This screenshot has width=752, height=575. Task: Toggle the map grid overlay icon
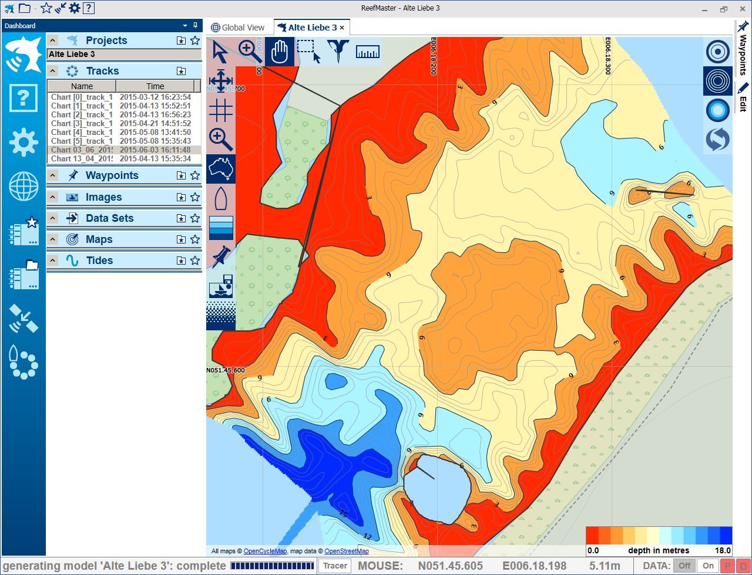coord(221,110)
